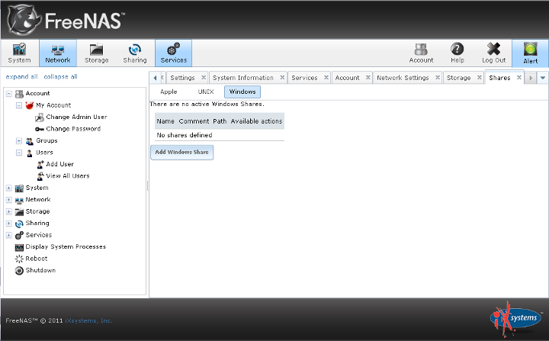Expand the Storage tree node
549x341 pixels.
pos(8,211)
